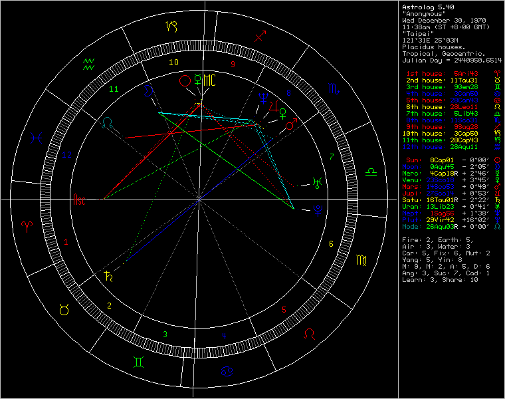Click the "Plut: 29Vir42" sidebar row
This screenshot has width=505, height=399.
click(452, 220)
